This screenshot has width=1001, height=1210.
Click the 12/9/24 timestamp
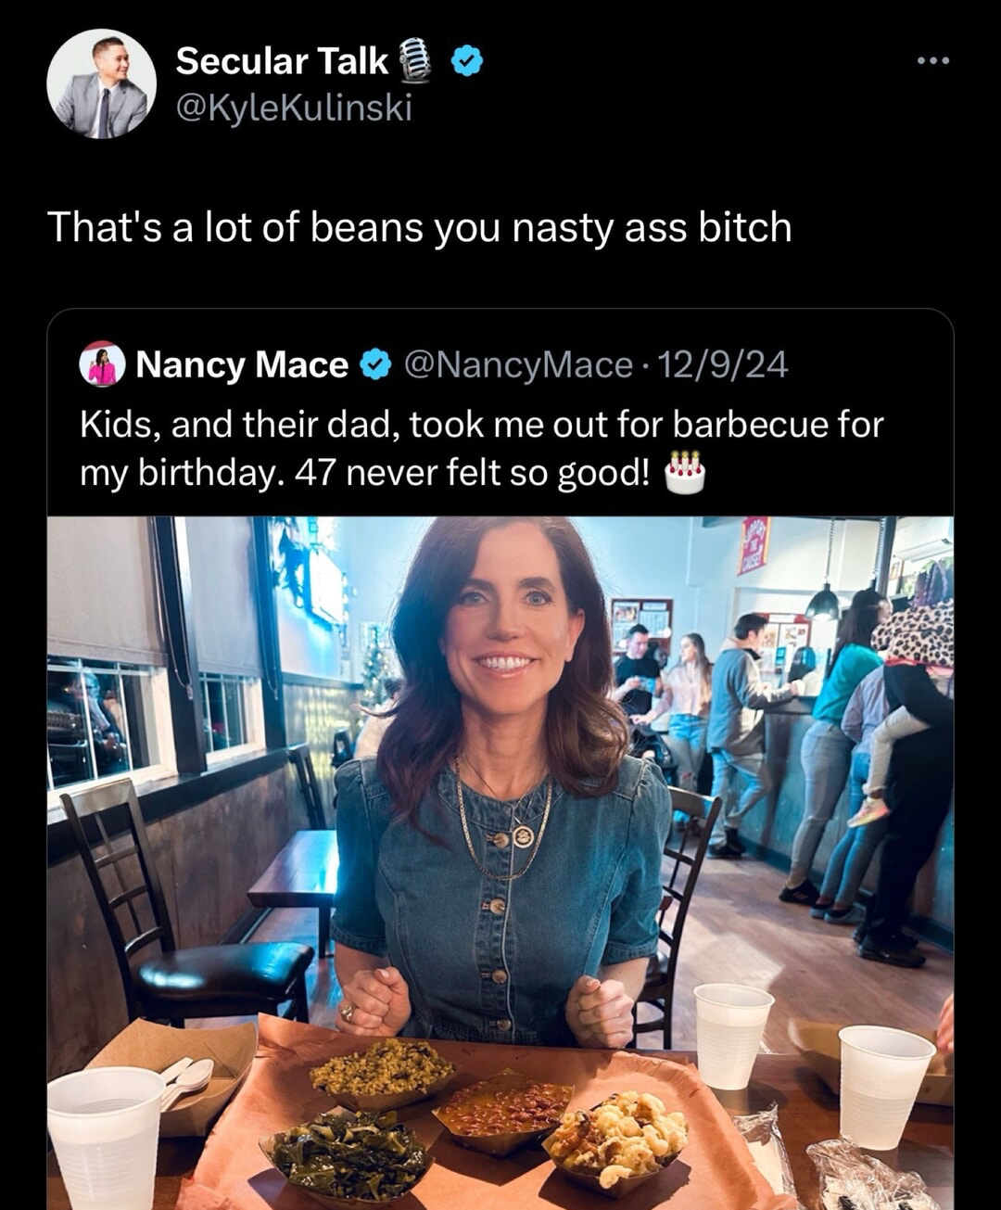721,364
